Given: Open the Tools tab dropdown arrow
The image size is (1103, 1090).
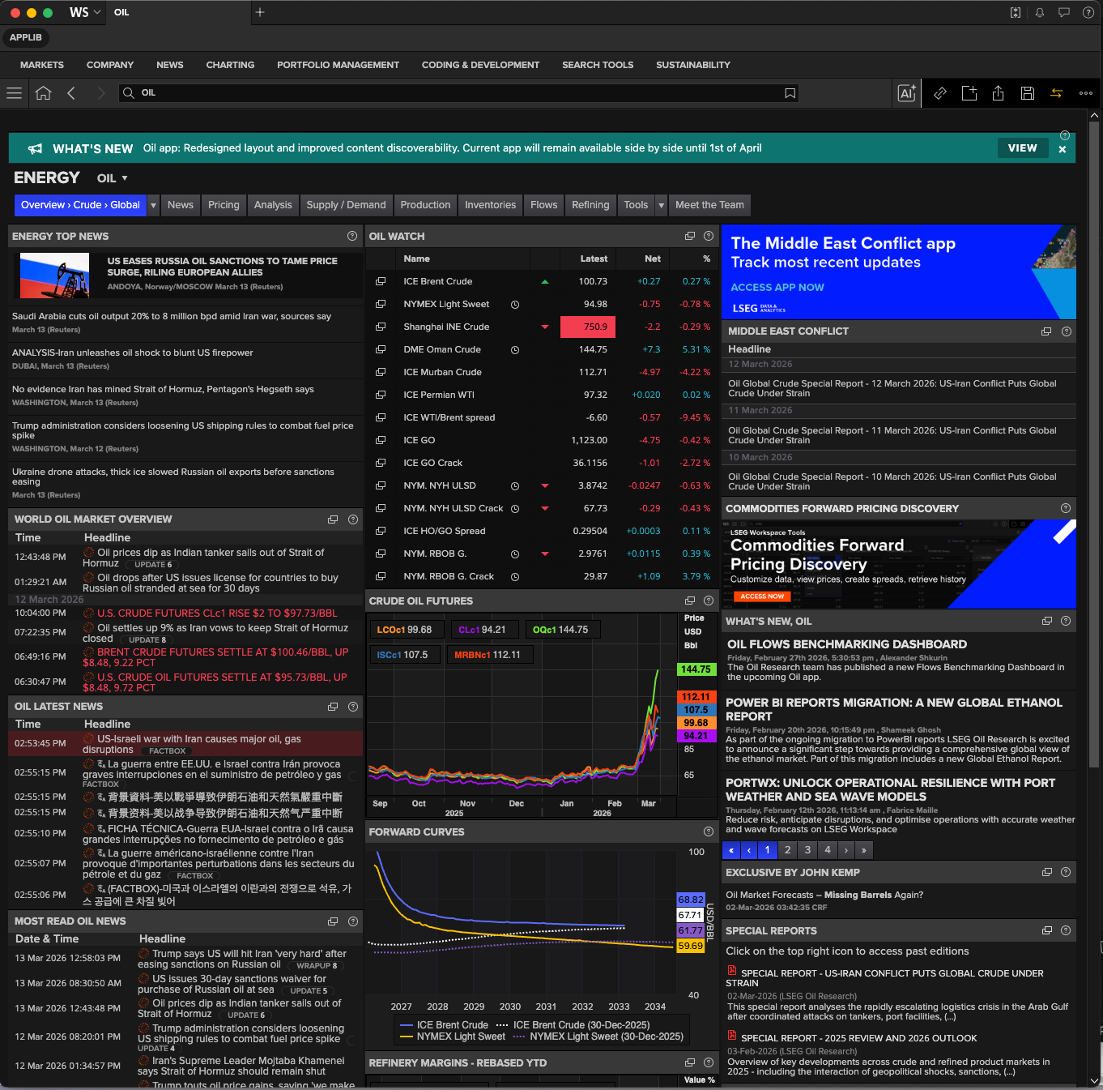Looking at the screenshot, I should (662, 205).
